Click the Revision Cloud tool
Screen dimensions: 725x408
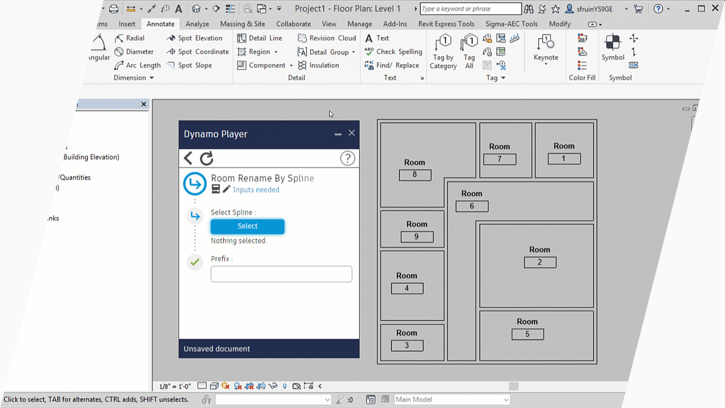327,38
